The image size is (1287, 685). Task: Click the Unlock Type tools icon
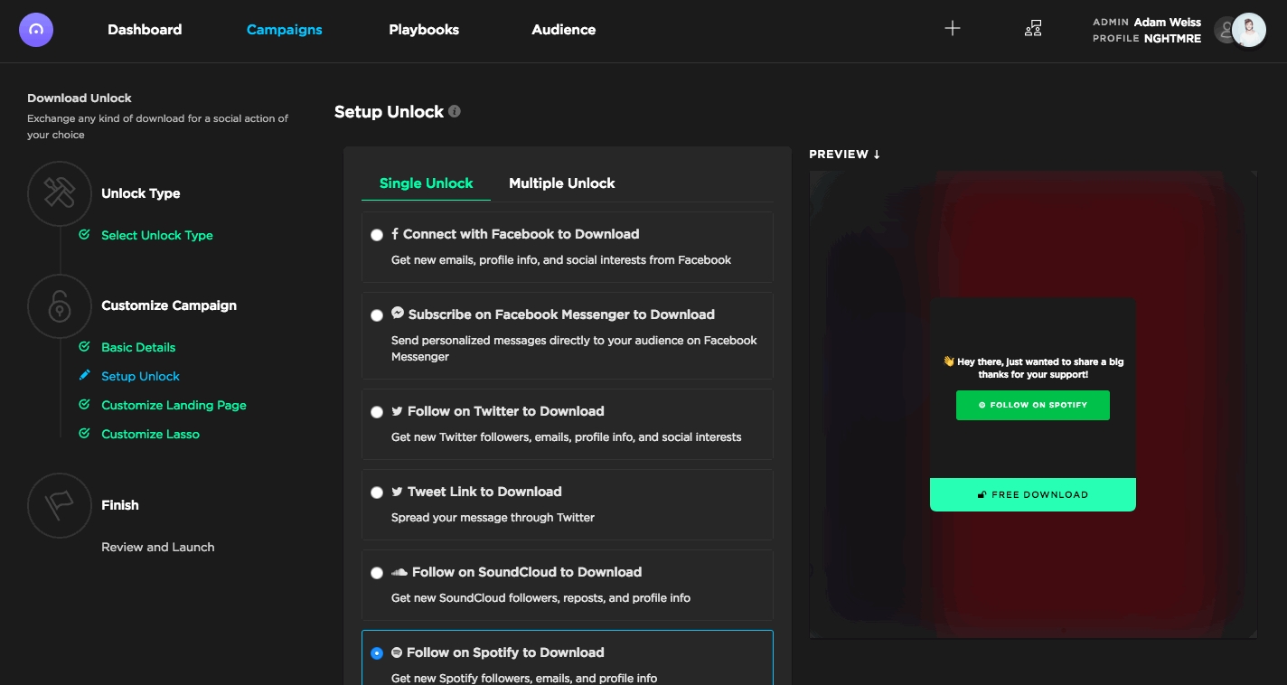point(60,193)
